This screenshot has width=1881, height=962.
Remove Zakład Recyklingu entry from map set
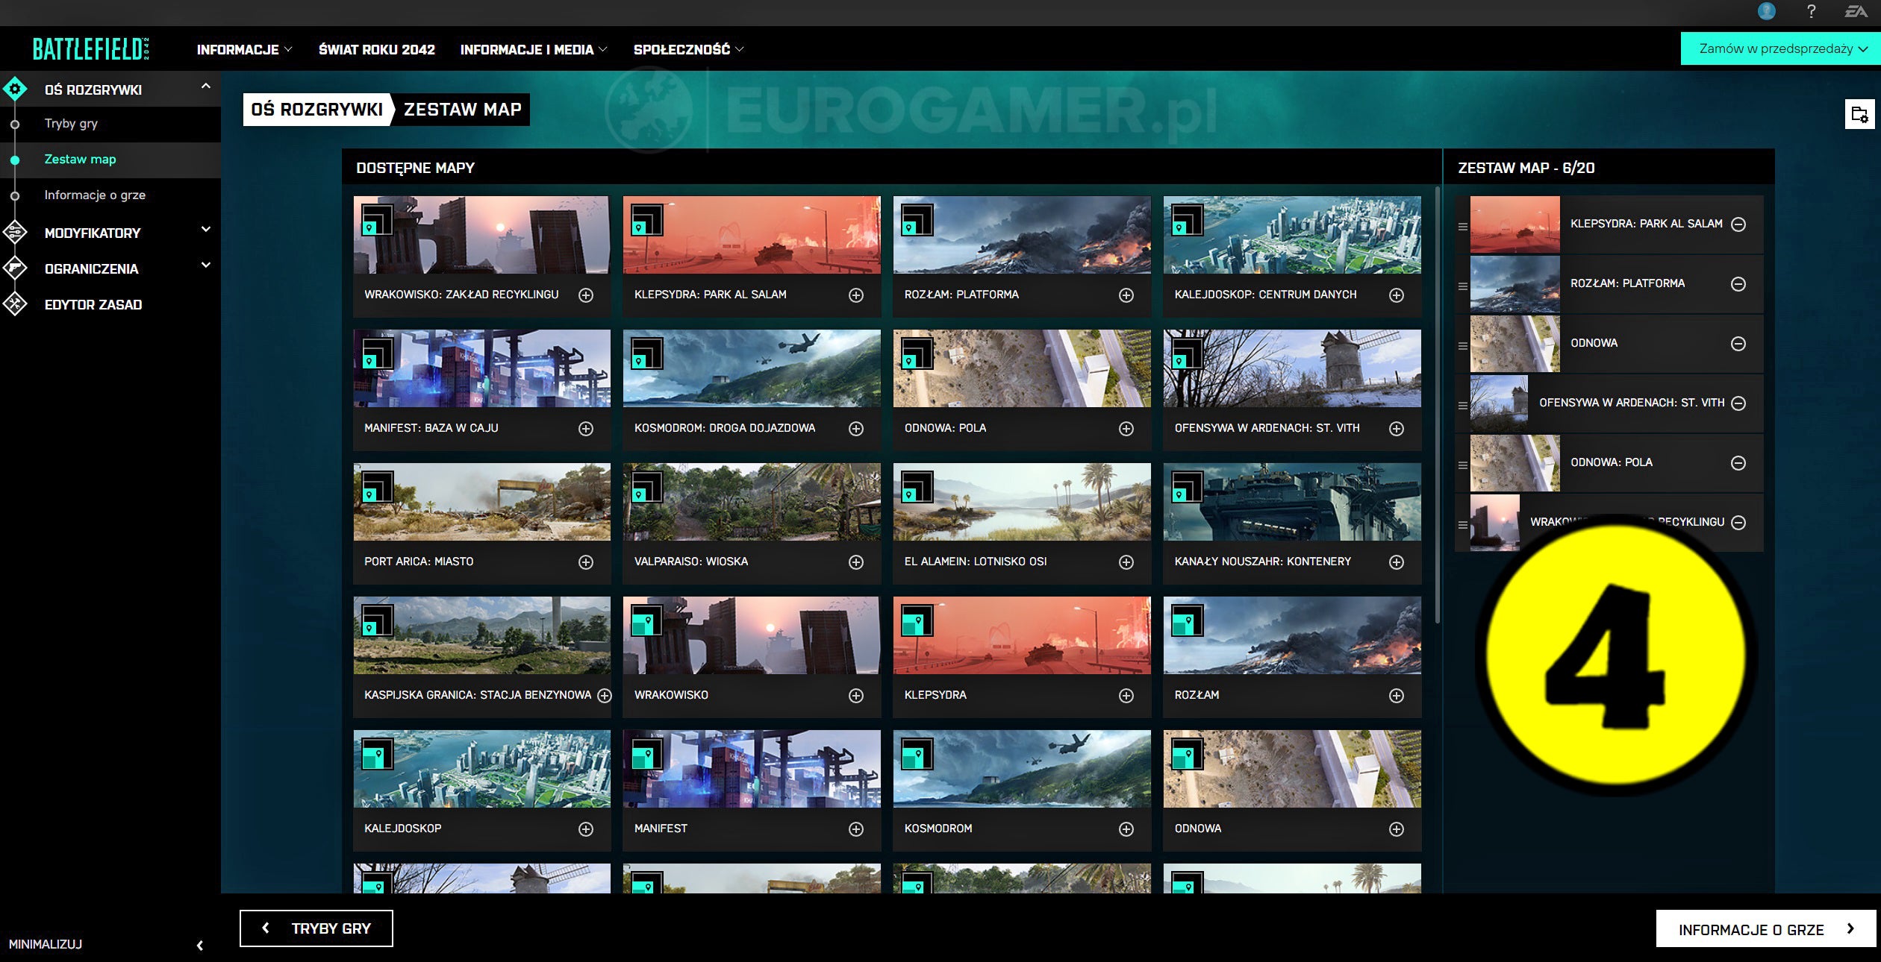pos(1738,523)
